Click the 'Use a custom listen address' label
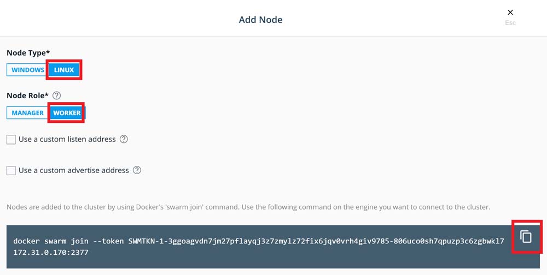Image resolution: width=547 pixels, height=275 pixels. click(67, 139)
